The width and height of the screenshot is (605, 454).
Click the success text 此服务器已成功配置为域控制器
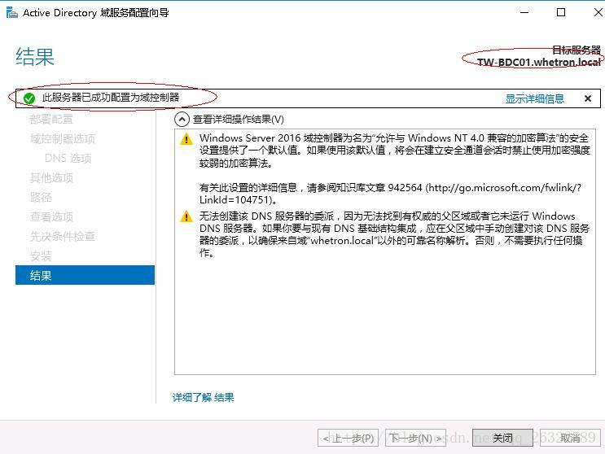(x=111, y=97)
